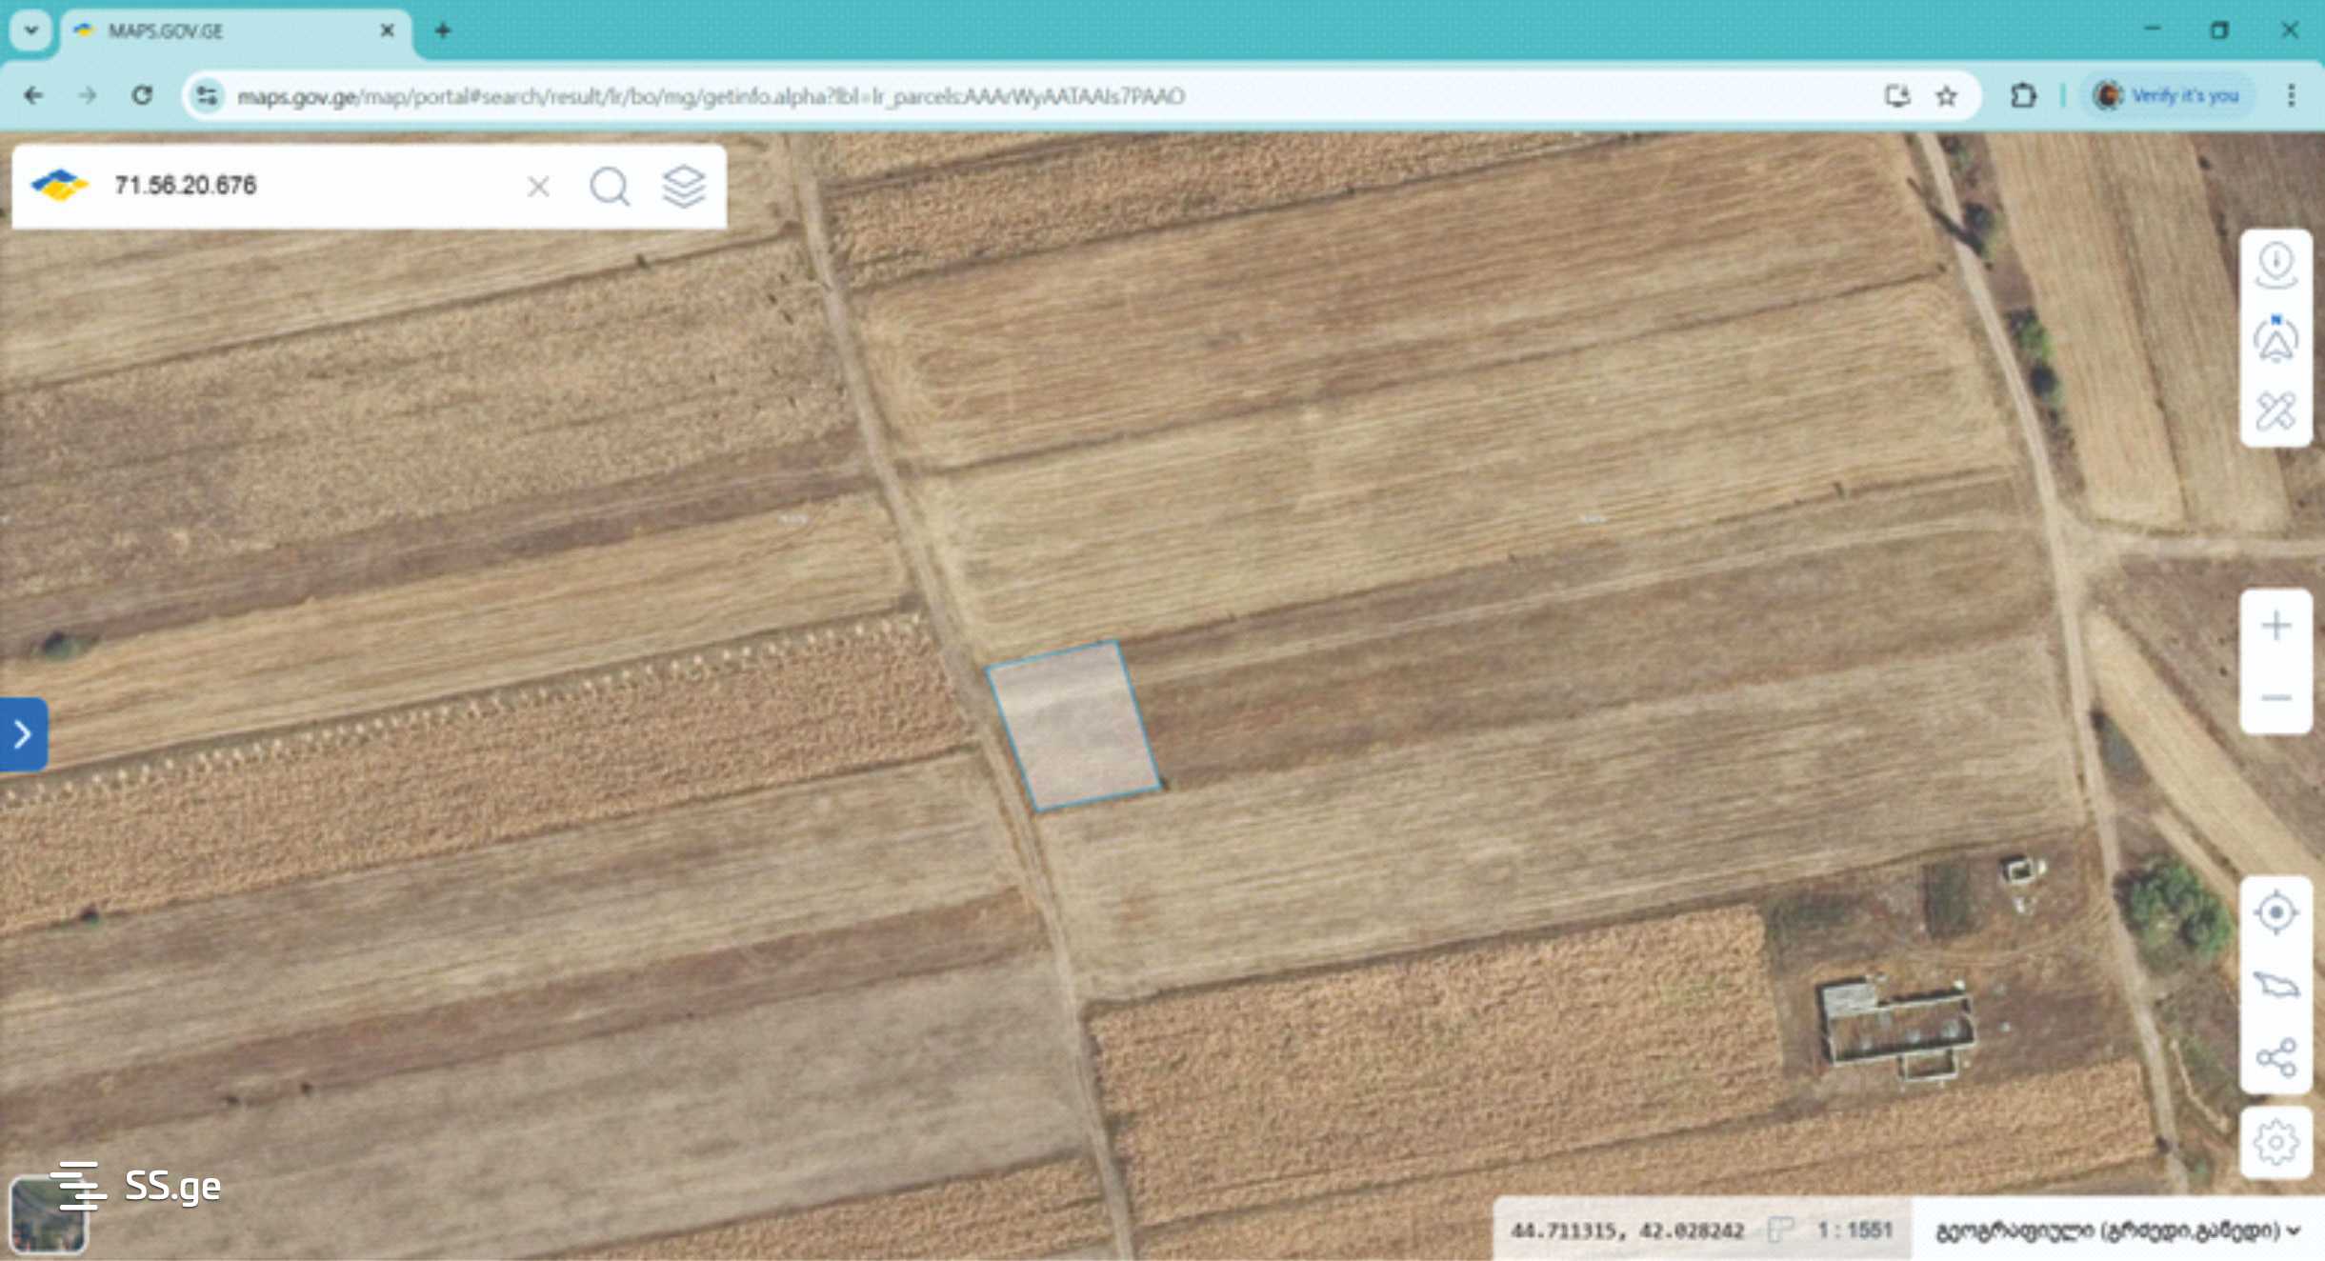Select the highlighted blue parcel polygon
Viewport: 2325px width, 1261px height.
1074,726
